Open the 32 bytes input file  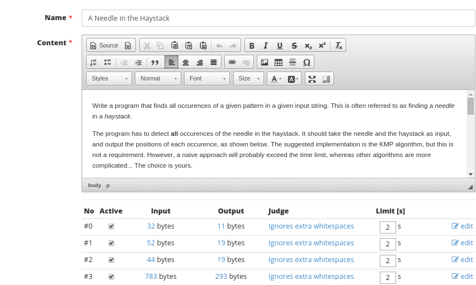tap(151, 226)
